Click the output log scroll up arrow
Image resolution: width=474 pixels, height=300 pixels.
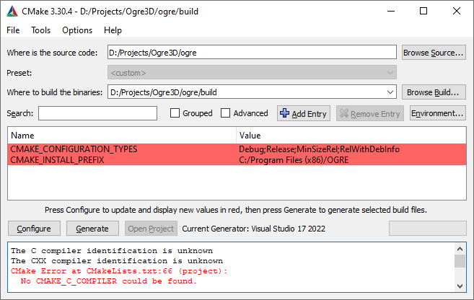point(460,249)
